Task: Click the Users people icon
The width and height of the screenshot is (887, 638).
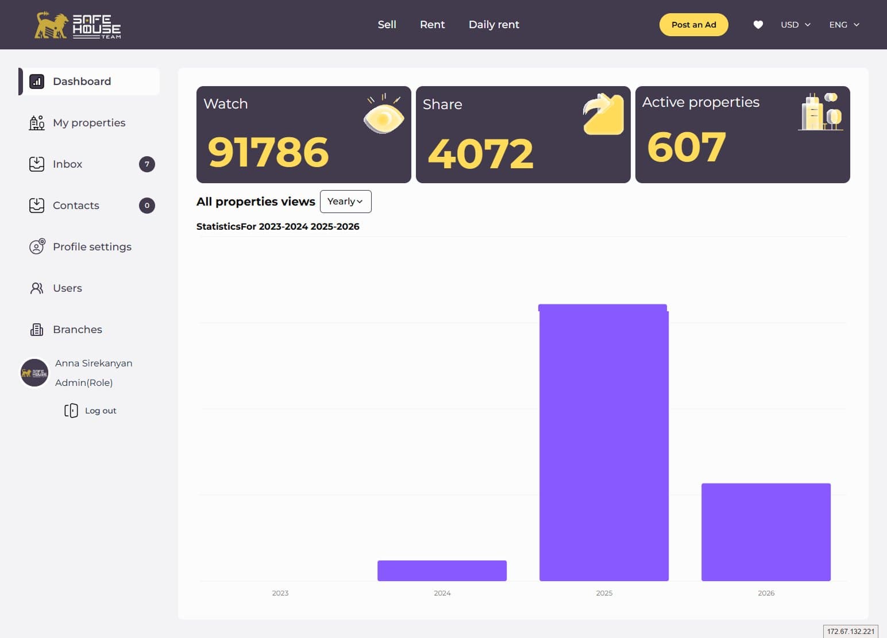Action: point(37,288)
